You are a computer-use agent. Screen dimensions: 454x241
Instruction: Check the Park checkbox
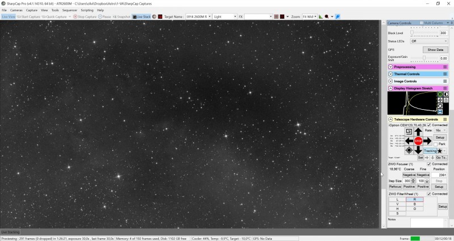[435, 144]
